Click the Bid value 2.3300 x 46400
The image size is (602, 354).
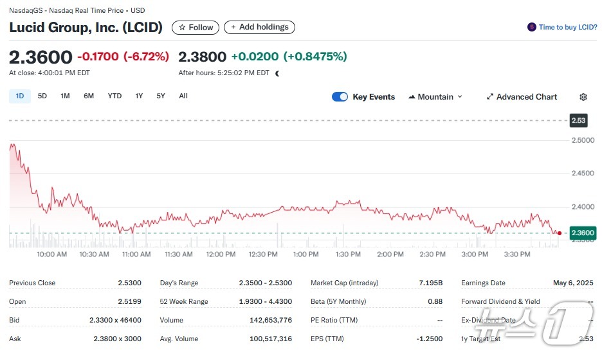click(x=115, y=320)
